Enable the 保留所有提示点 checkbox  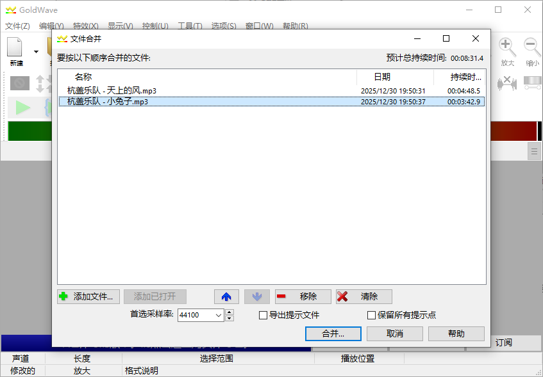coord(371,315)
